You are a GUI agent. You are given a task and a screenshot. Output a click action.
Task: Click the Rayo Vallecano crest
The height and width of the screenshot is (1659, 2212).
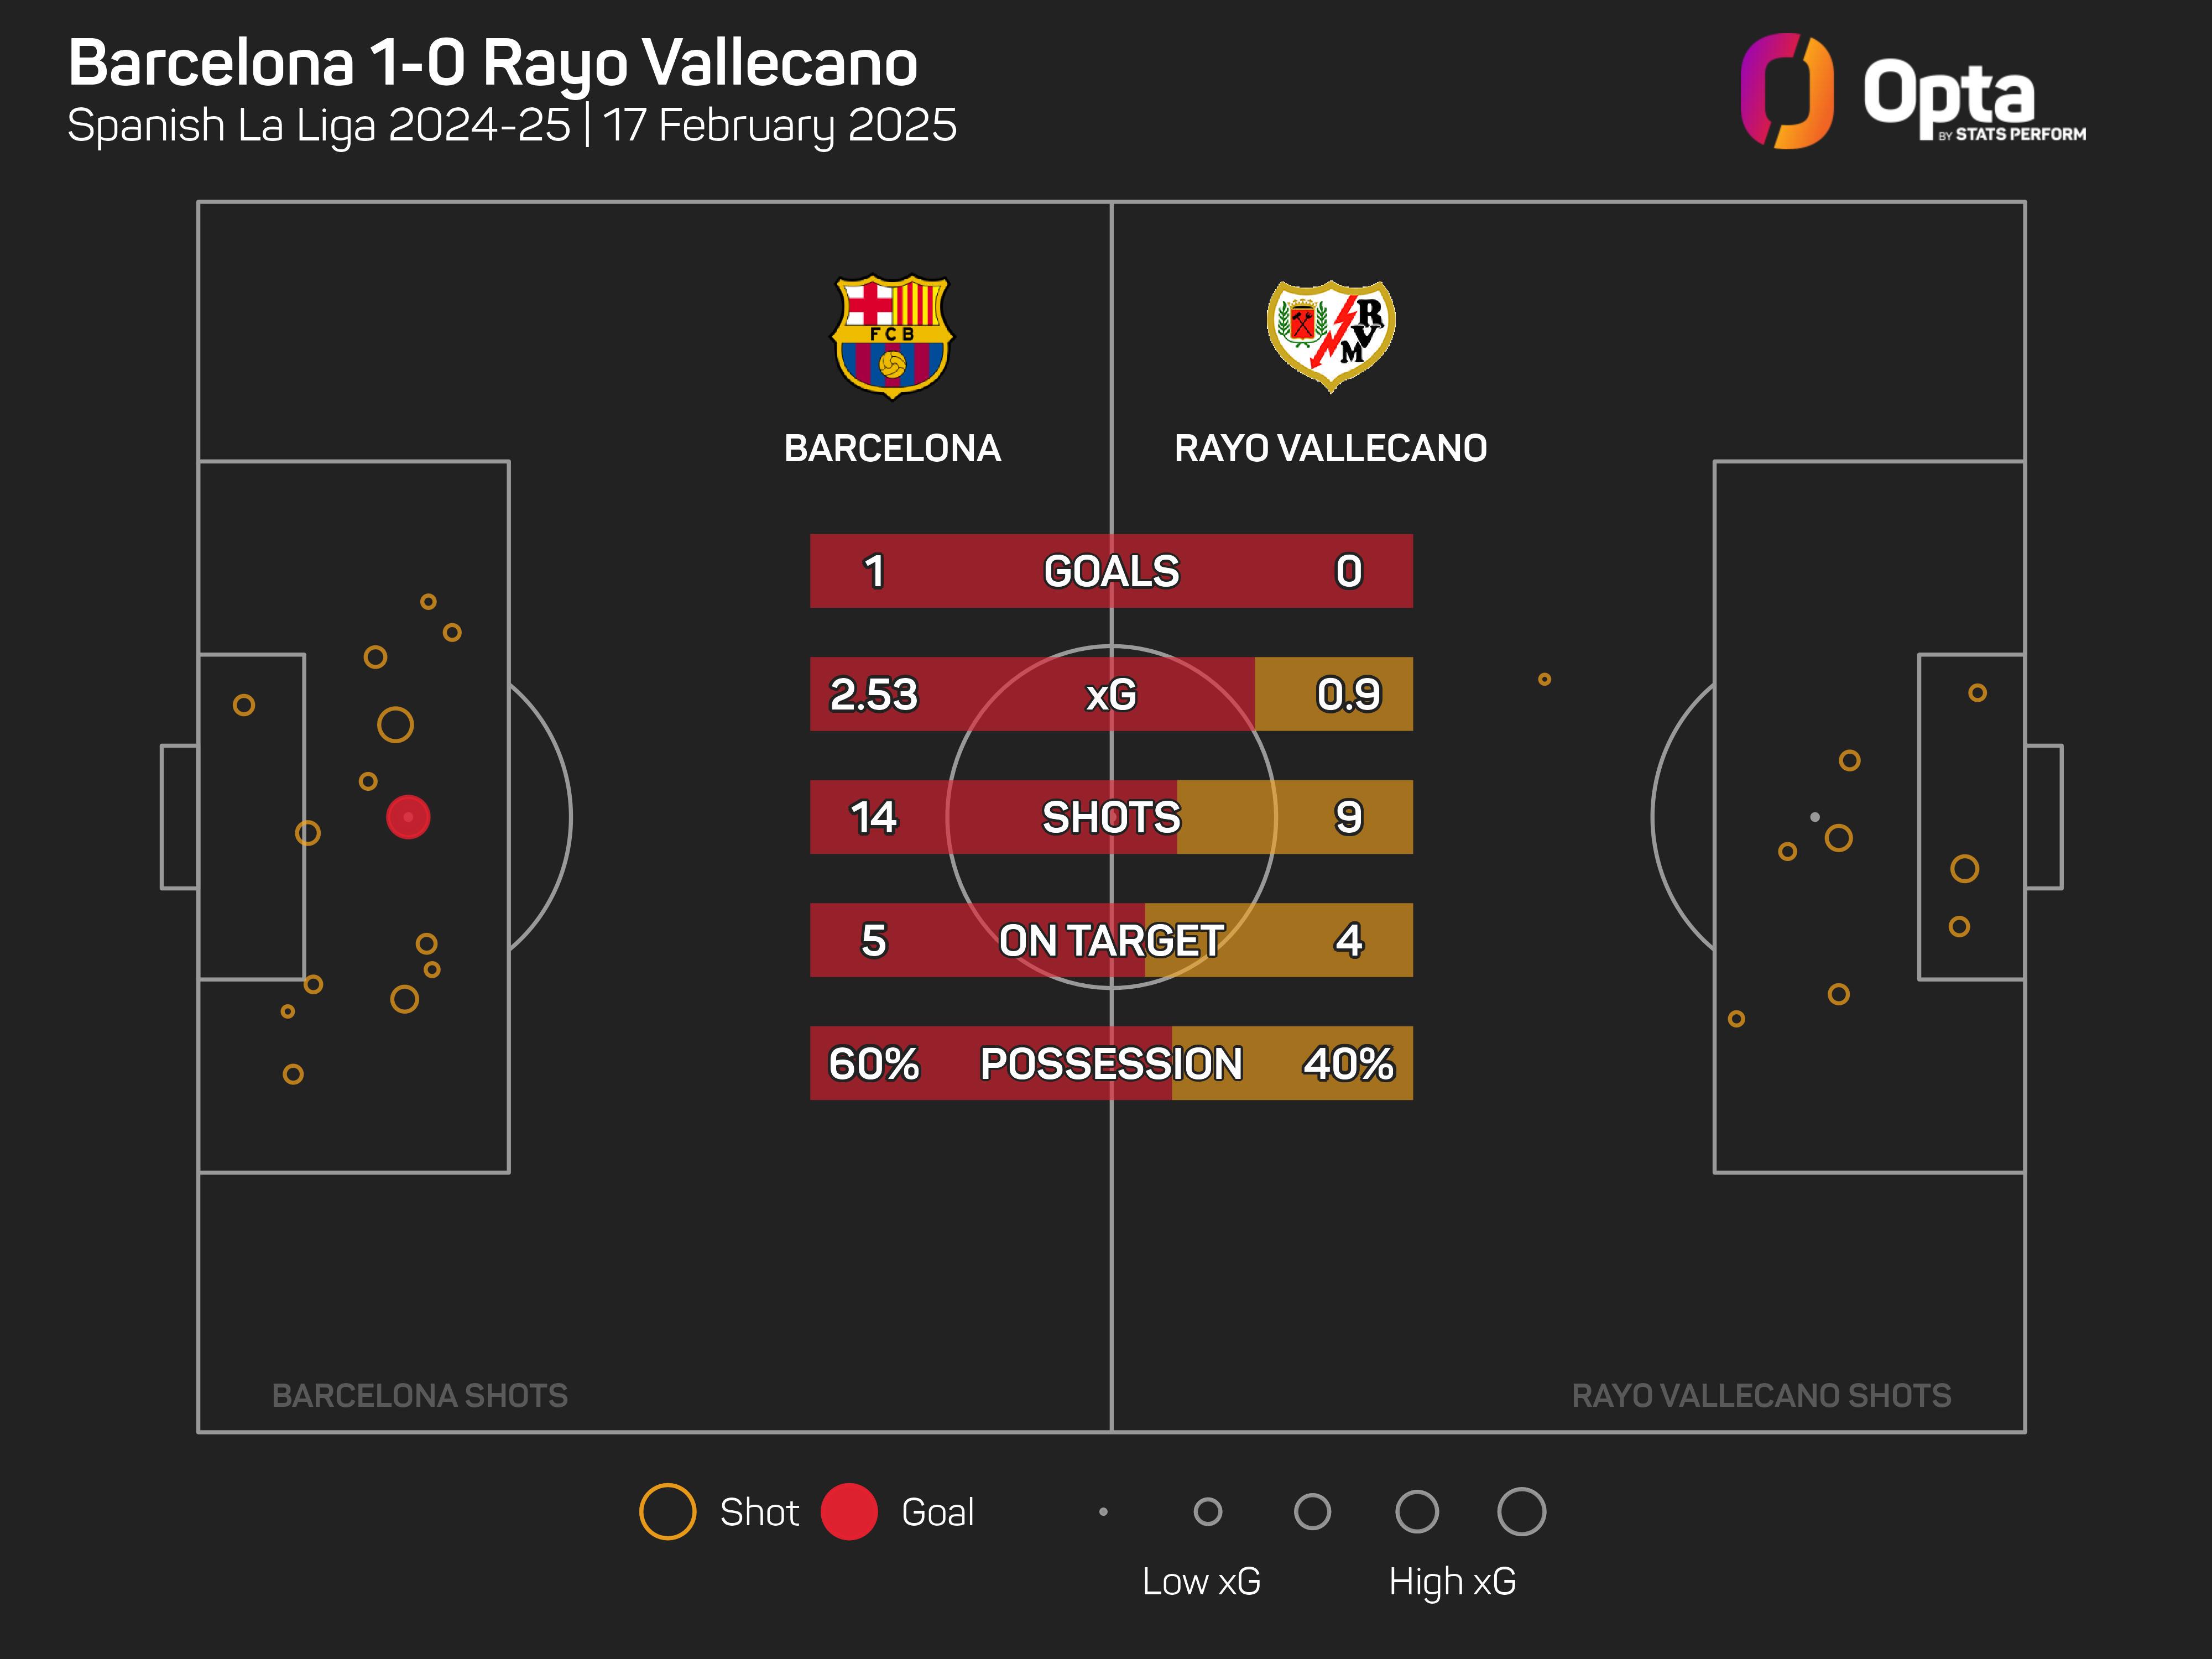point(1331,335)
